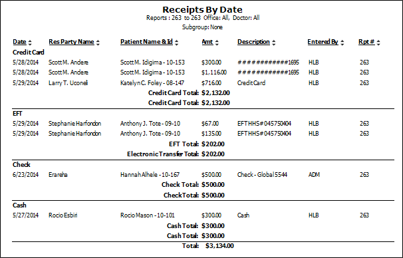
Task: Click the Patient Name & Id header link
Action: tap(146, 42)
